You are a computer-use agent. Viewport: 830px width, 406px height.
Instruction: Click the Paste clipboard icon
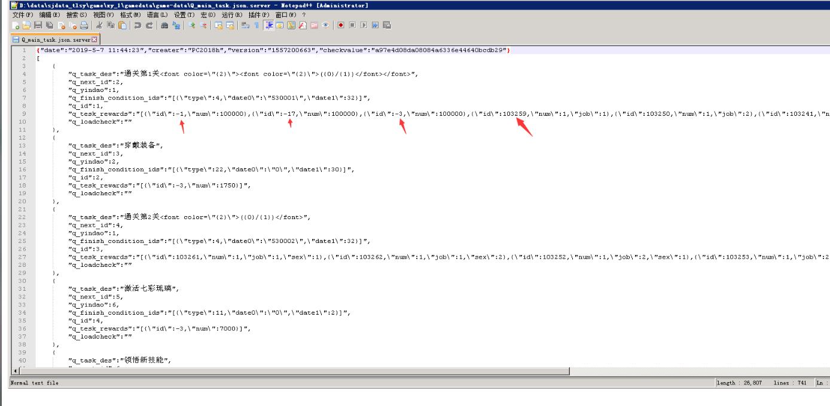point(122,26)
